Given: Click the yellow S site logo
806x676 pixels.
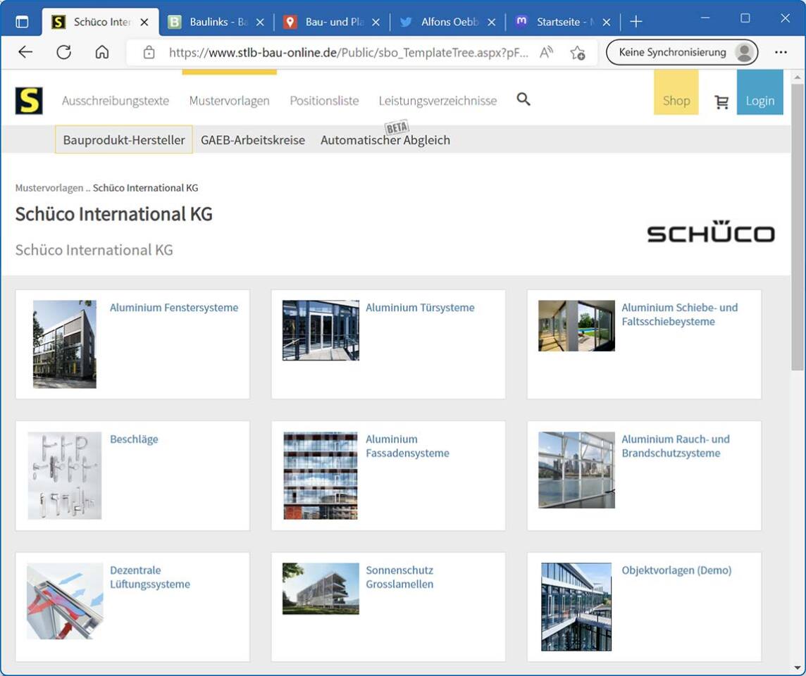Looking at the screenshot, I should point(29,101).
